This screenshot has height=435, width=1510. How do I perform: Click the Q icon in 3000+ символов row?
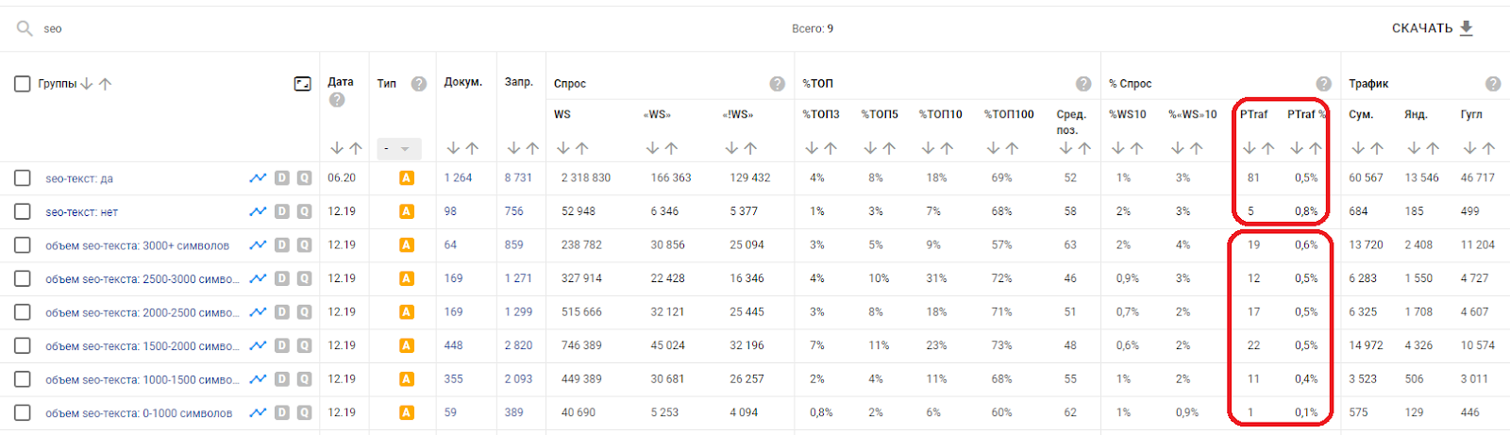click(x=304, y=245)
